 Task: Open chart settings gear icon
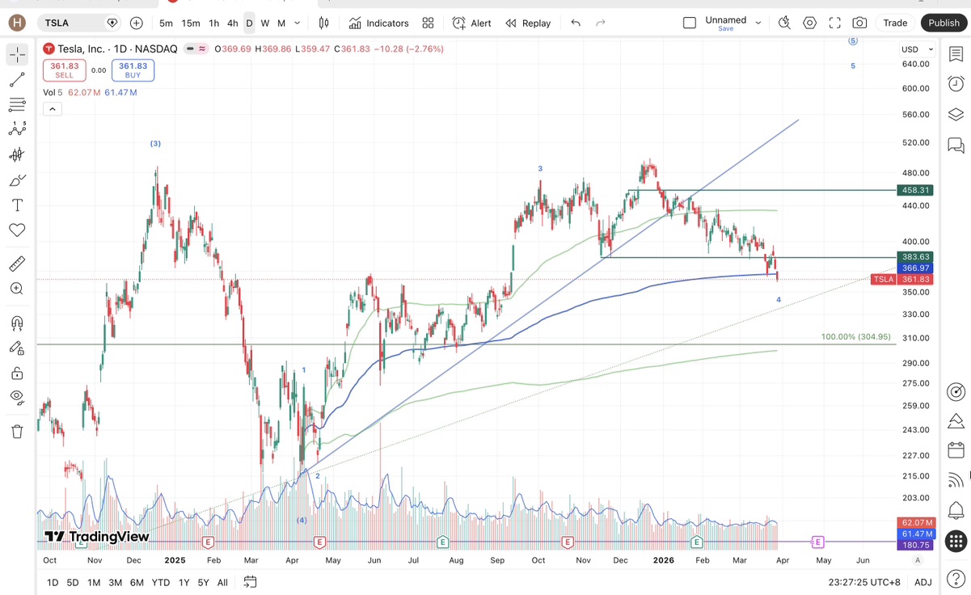[x=810, y=23]
